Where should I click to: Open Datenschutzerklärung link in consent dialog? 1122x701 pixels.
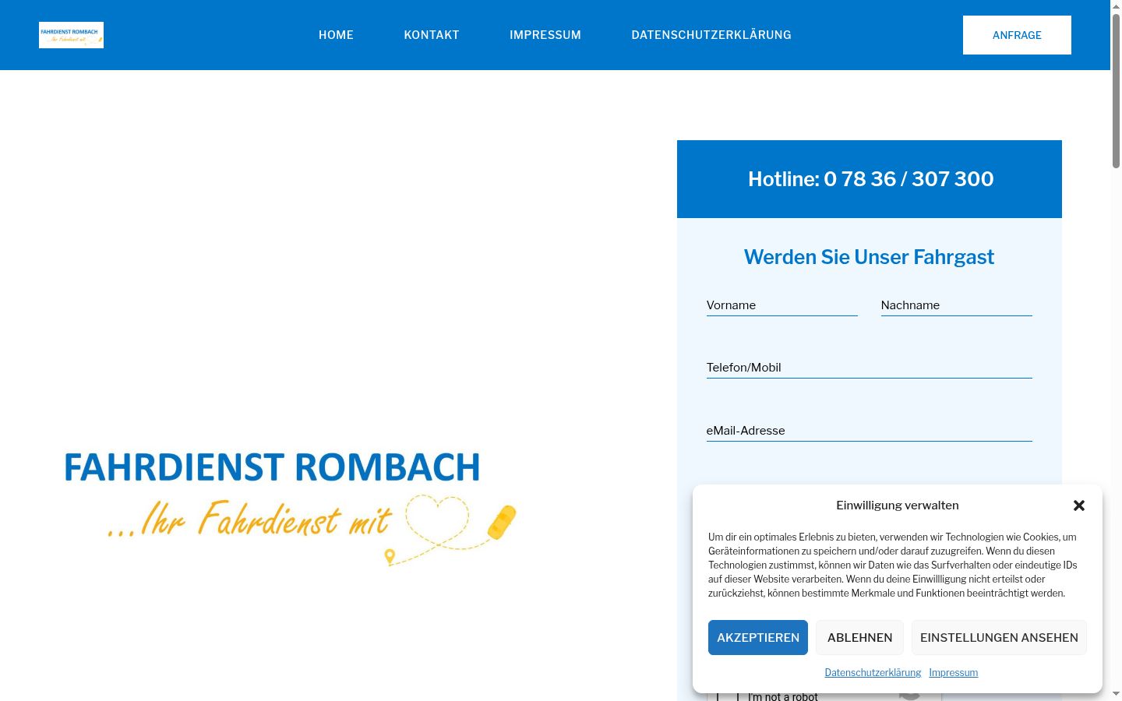click(873, 672)
